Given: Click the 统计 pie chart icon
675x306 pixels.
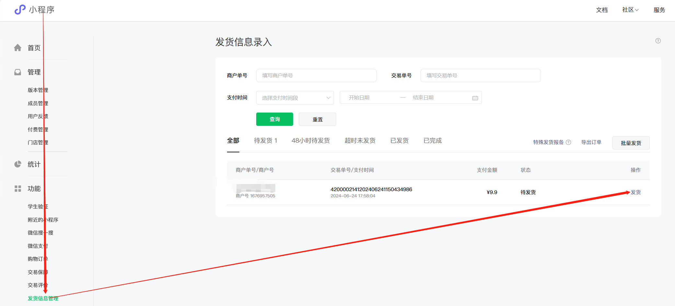Looking at the screenshot, I should [18, 164].
